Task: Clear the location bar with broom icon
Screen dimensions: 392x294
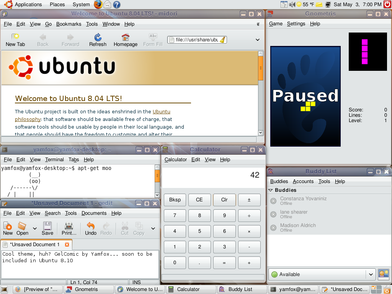Action: (222, 40)
